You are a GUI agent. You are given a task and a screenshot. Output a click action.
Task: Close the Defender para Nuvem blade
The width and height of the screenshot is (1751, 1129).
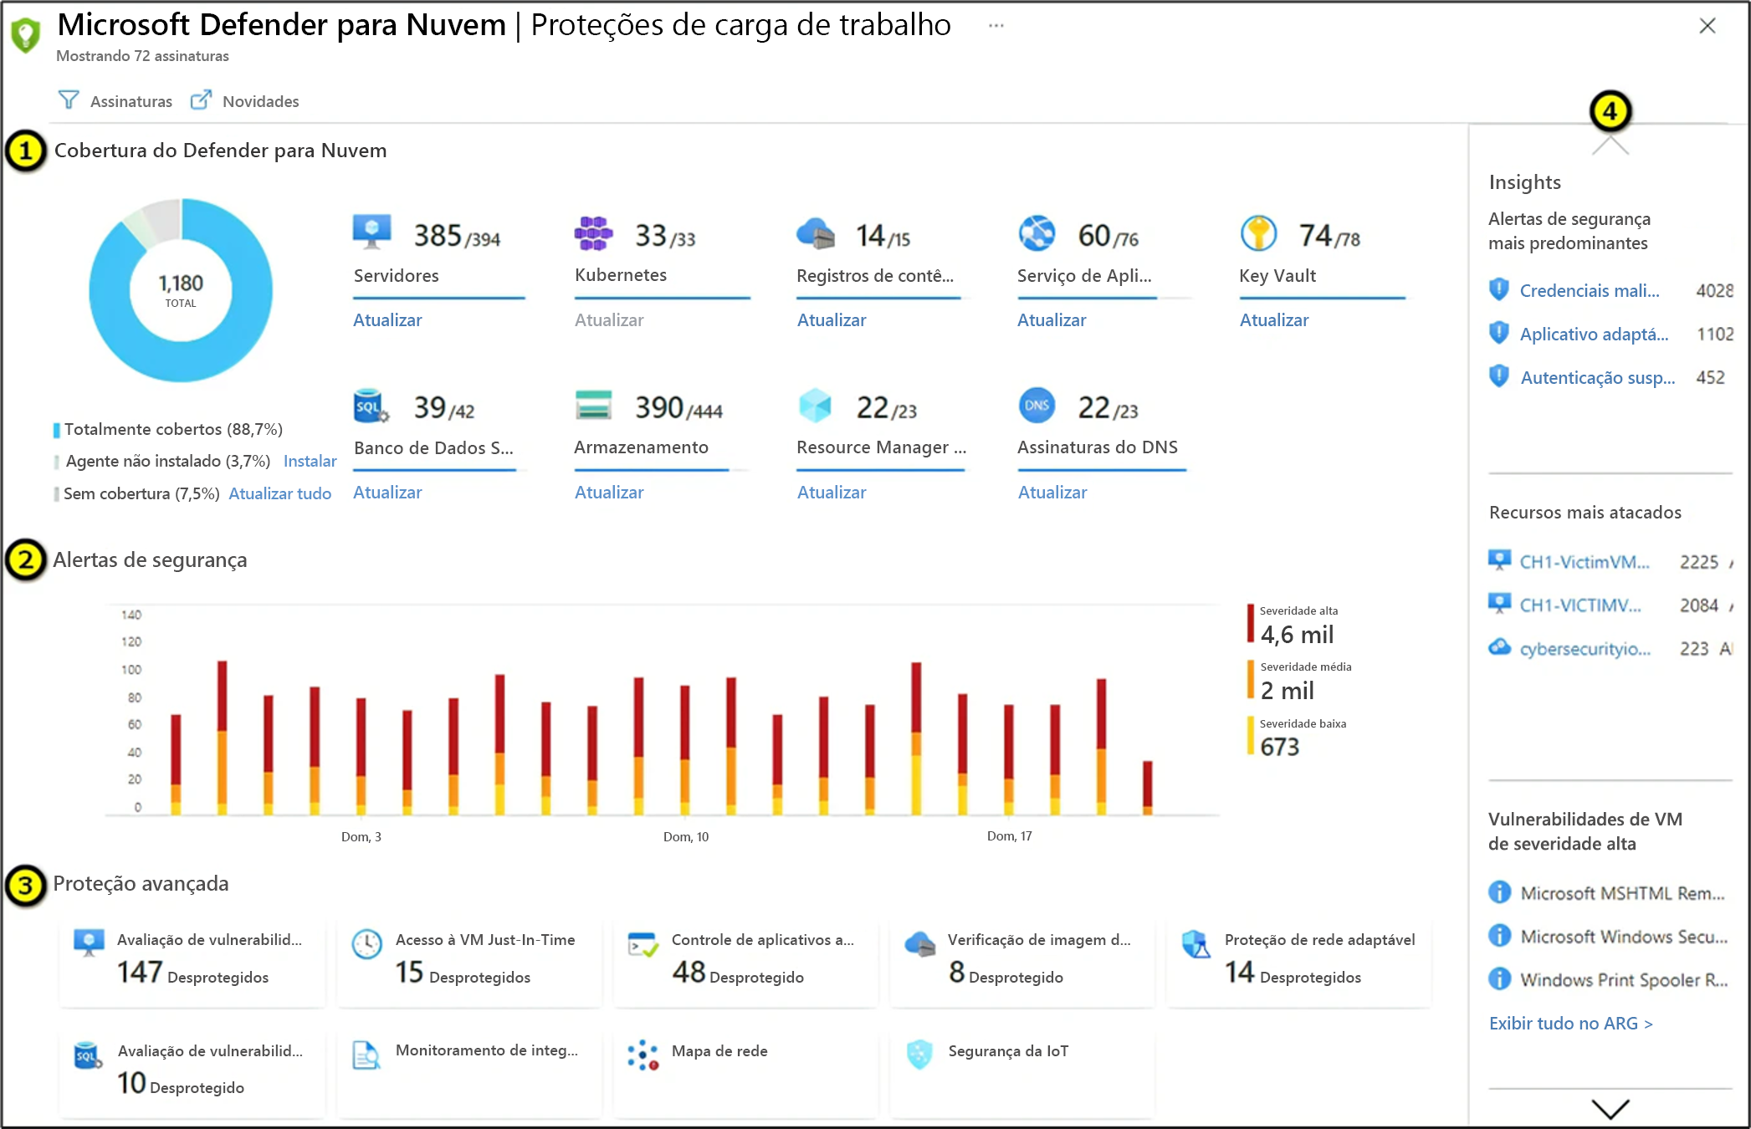pos(1707,26)
